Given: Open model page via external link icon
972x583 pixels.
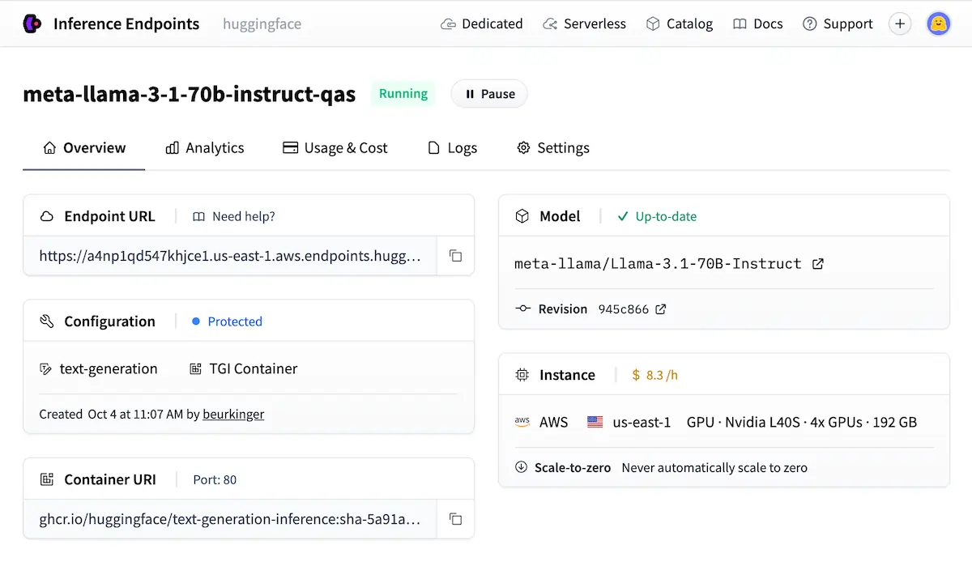Looking at the screenshot, I should [x=818, y=264].
